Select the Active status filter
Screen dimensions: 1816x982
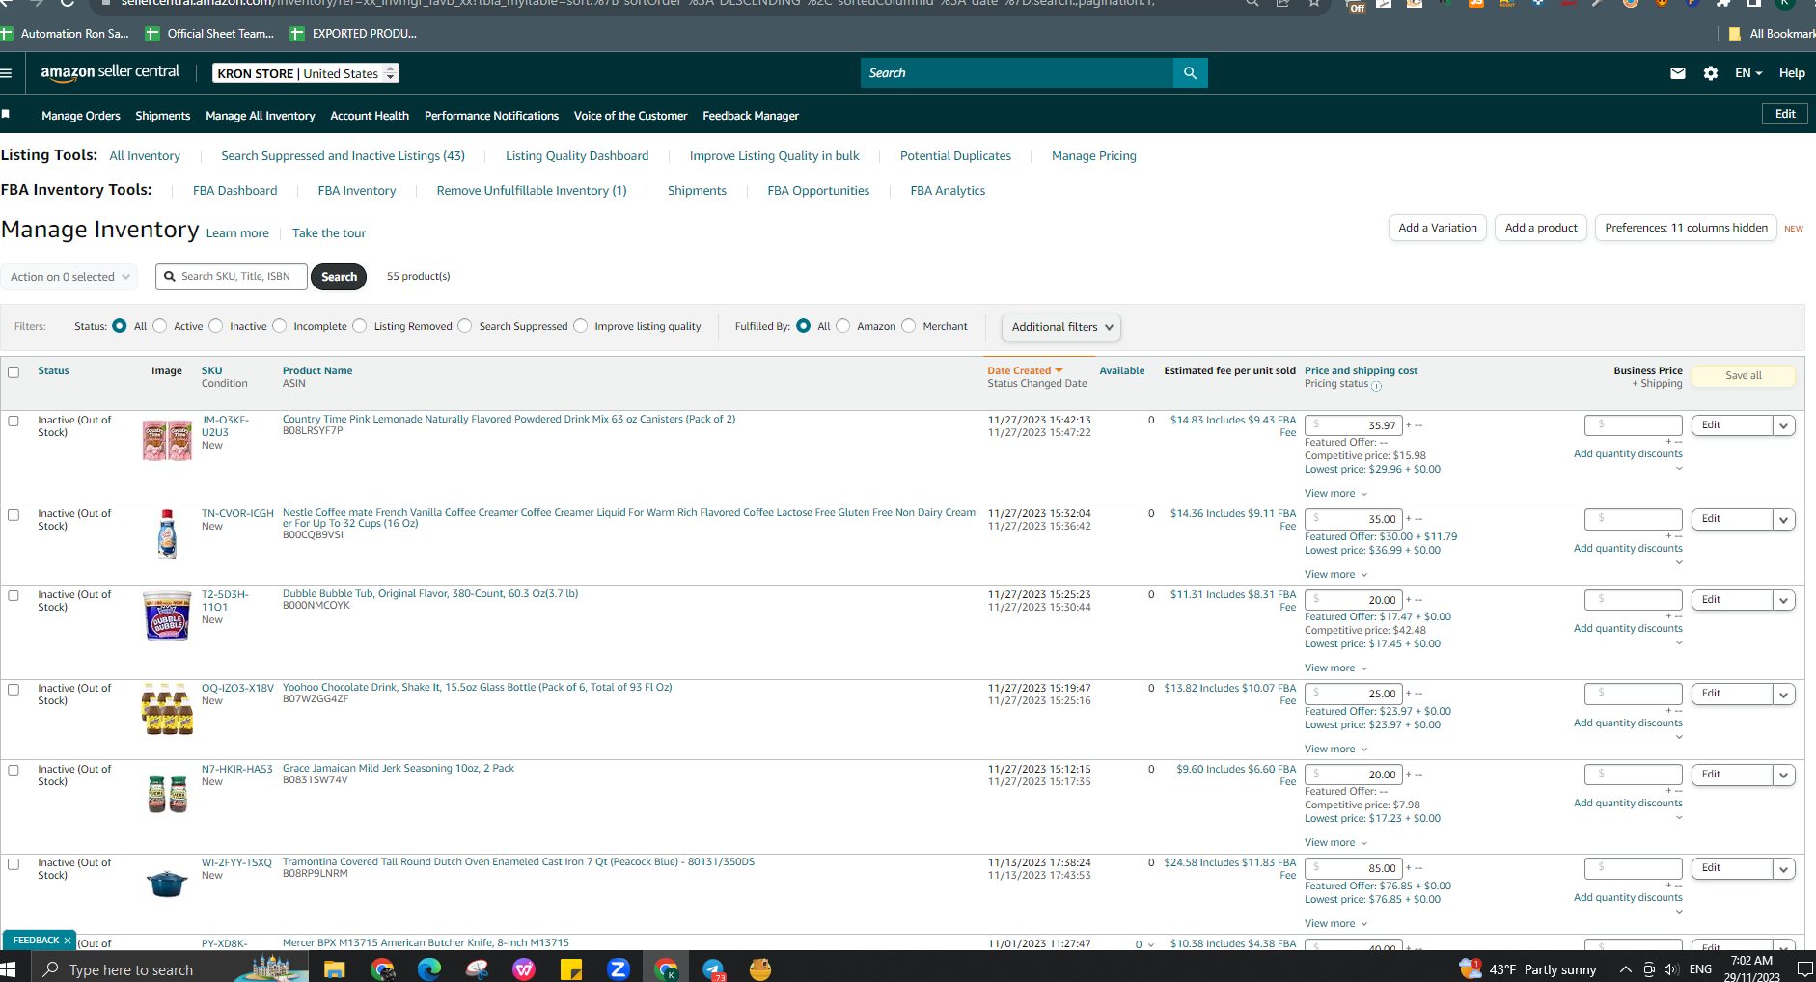pos(160,326)
